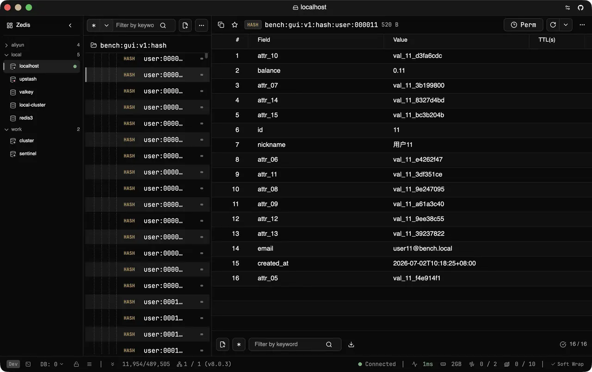The width and height of the screenshot is (592, 372).
Task: Load more keys with the double-chevron icon
Action: pos(112,364)
